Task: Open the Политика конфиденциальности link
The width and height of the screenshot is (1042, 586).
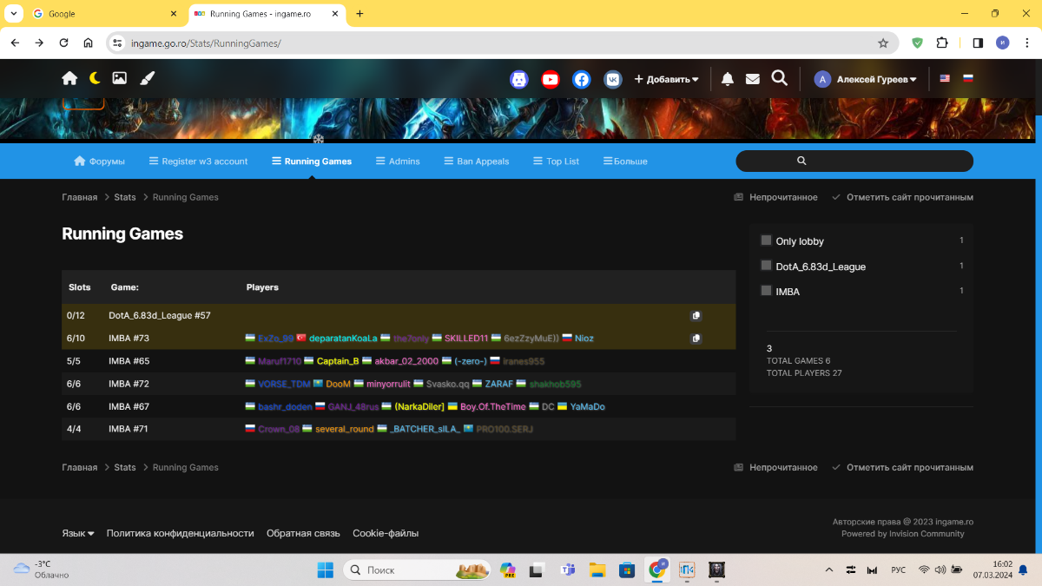Action: click(180, 533)
